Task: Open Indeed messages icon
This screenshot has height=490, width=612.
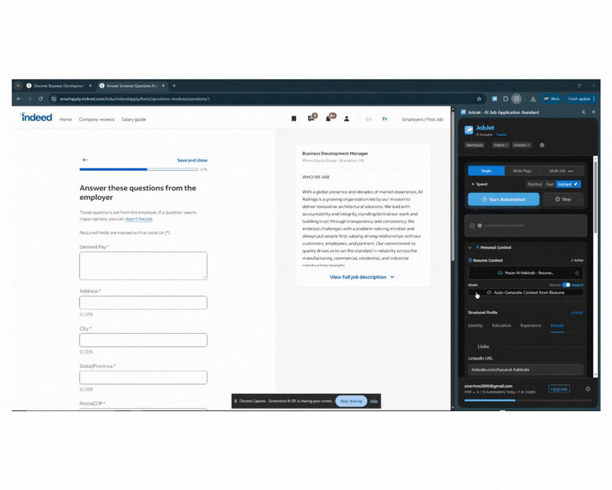Action: pos(311,119)
